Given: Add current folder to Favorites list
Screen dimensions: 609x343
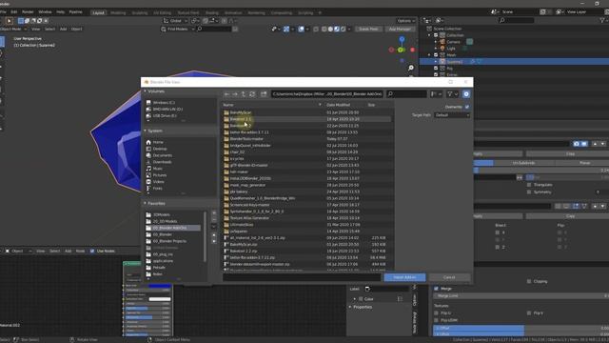Looking at the screenshot, I should (214, 213).
